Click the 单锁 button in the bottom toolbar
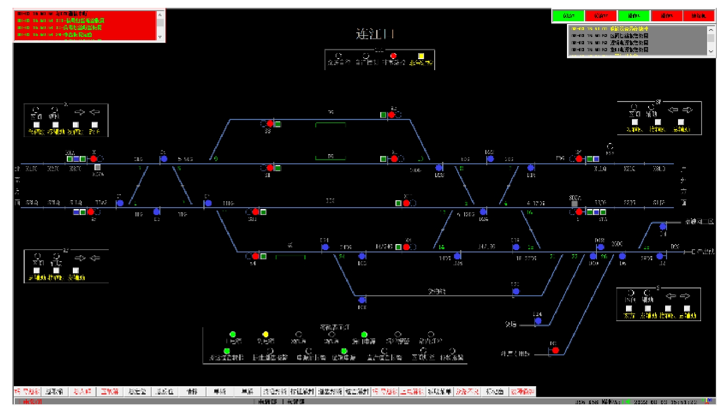726x413 pixels. point(220,392)
